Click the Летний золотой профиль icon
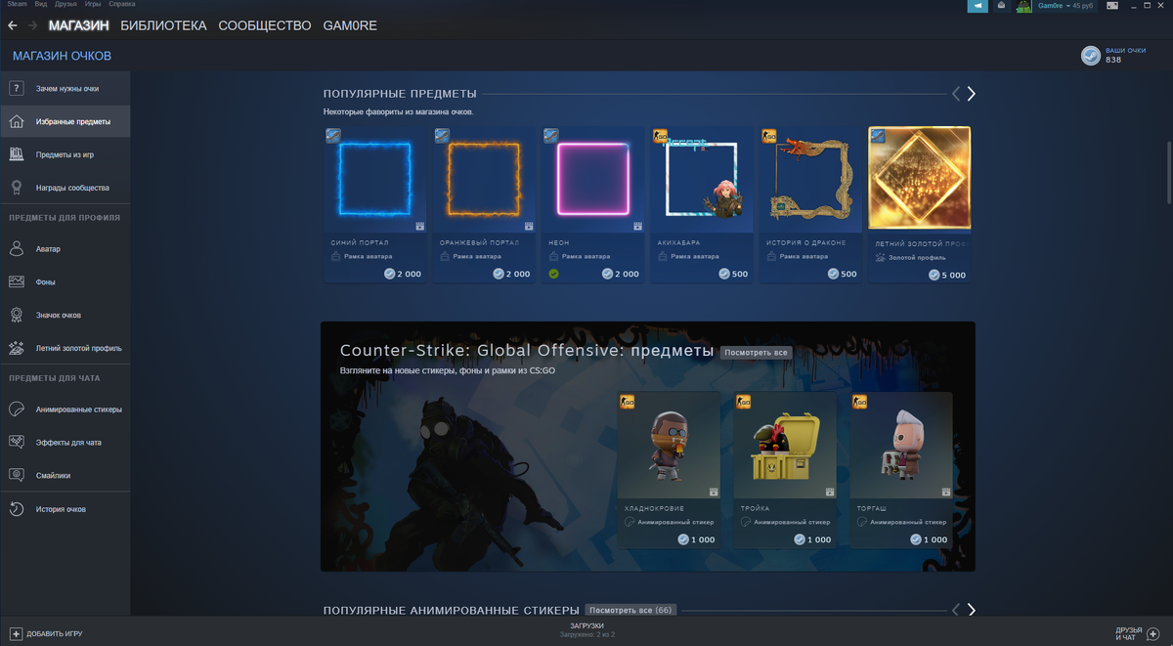This screenshot has width=1173, height=646. coord(17,348)
